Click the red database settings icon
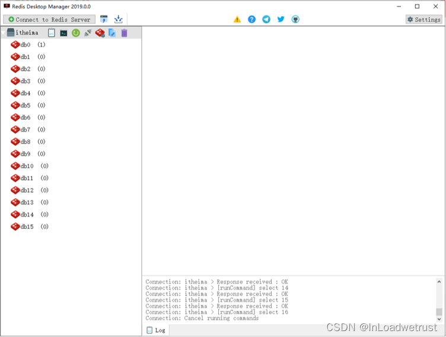The image size is (446, 337). pos(100,33)
